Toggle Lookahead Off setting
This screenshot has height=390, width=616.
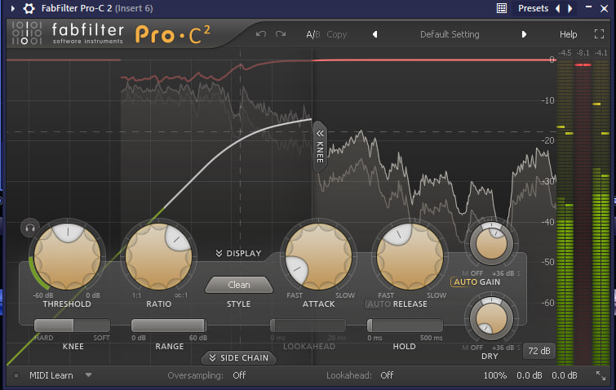(x=387, y=375)
